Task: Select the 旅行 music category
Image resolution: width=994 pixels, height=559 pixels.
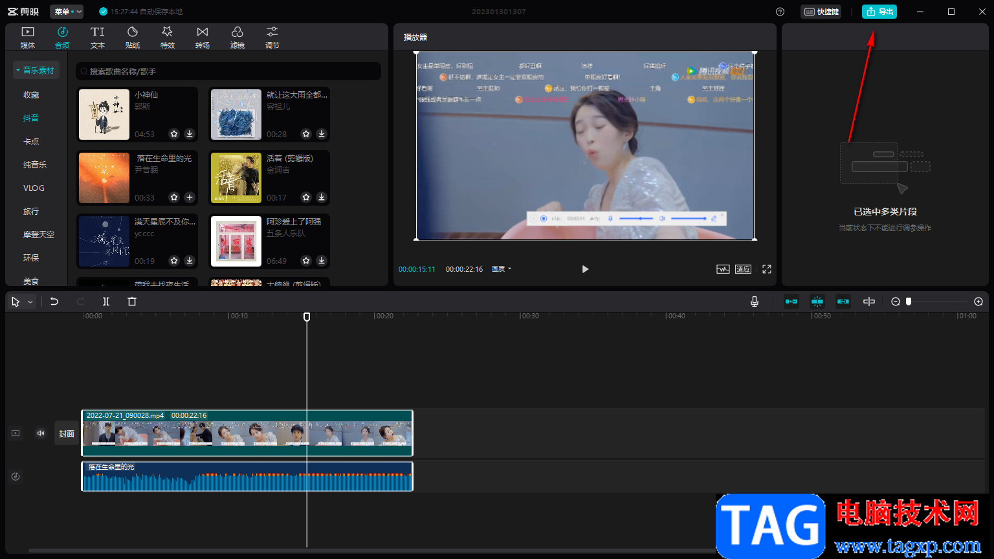Action: (31, 211)
